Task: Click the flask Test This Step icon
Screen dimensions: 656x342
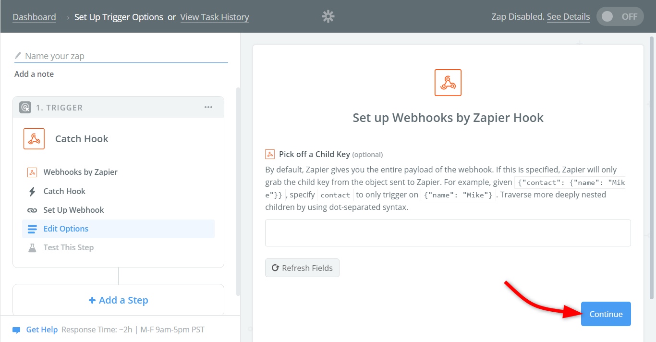Action: [x=32, y=248]
